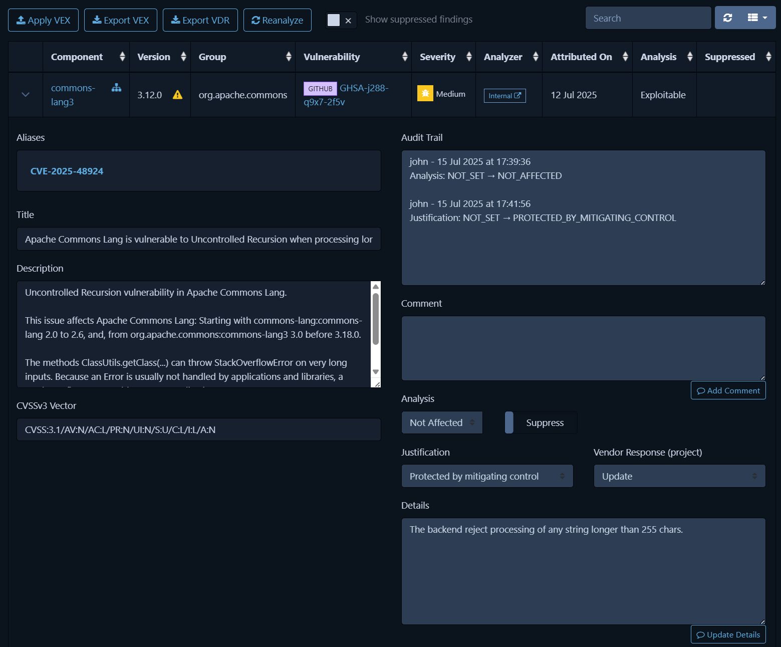Image resolution: width=781 pixels, height=647 pixels.
Task: Click the Export VDR button
Action: tap(200, 20)
